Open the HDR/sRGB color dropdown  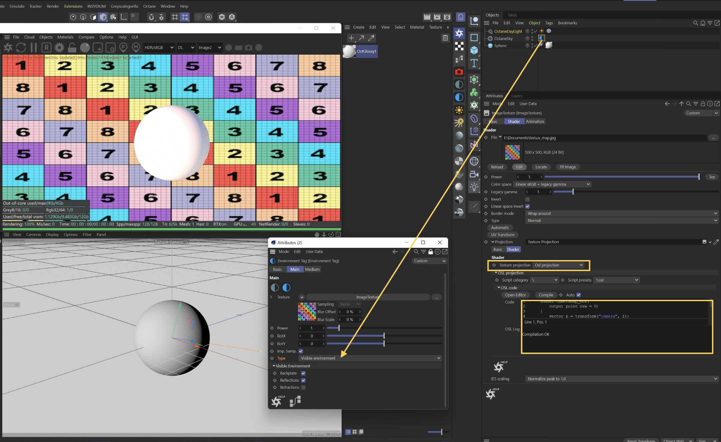point(159,48)
